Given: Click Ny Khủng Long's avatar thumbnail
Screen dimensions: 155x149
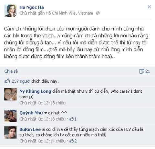Looking at the screenshot, I should 10,94.
